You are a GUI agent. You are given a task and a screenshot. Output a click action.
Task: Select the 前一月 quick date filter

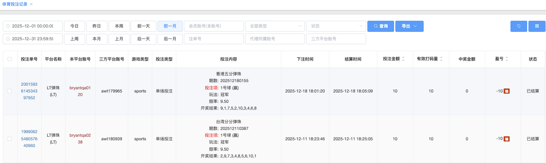pos(170,26)
